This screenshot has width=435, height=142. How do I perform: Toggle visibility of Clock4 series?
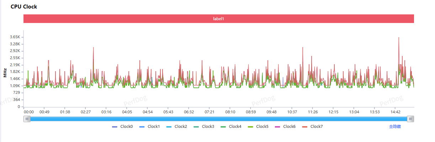(x=231, y=126)
